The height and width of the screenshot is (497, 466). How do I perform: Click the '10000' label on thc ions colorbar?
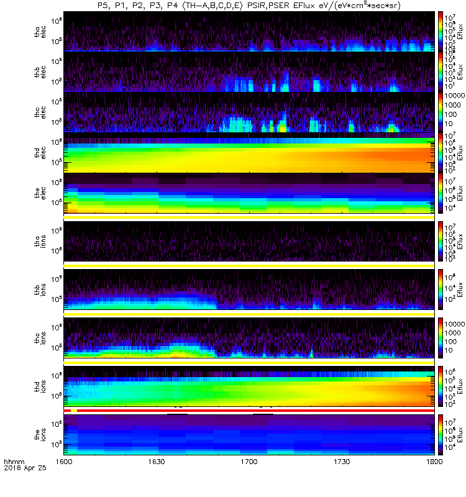455,324
